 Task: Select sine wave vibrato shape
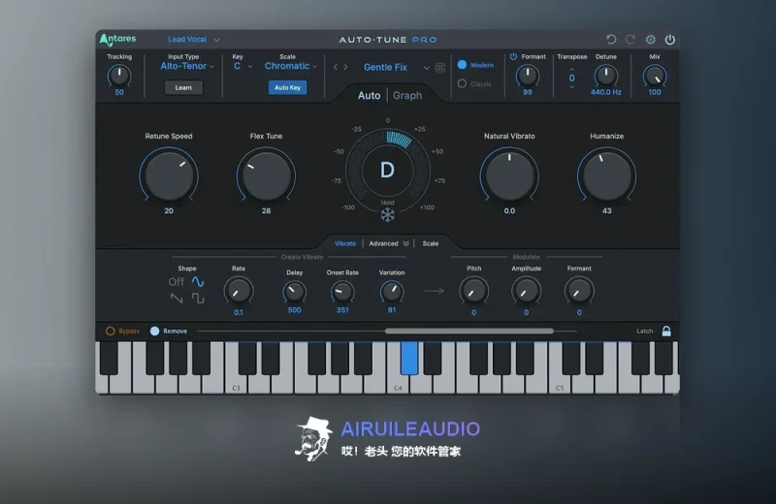(198, 281)
